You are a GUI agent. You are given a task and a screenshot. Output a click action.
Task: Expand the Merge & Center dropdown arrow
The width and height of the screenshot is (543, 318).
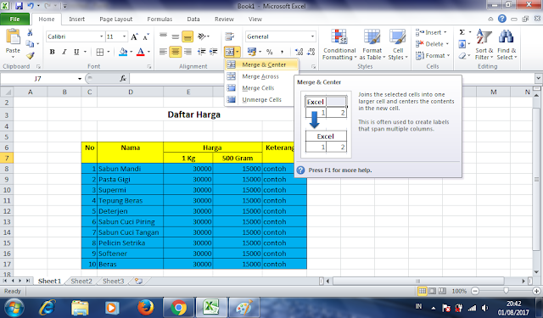click(238, 52)
